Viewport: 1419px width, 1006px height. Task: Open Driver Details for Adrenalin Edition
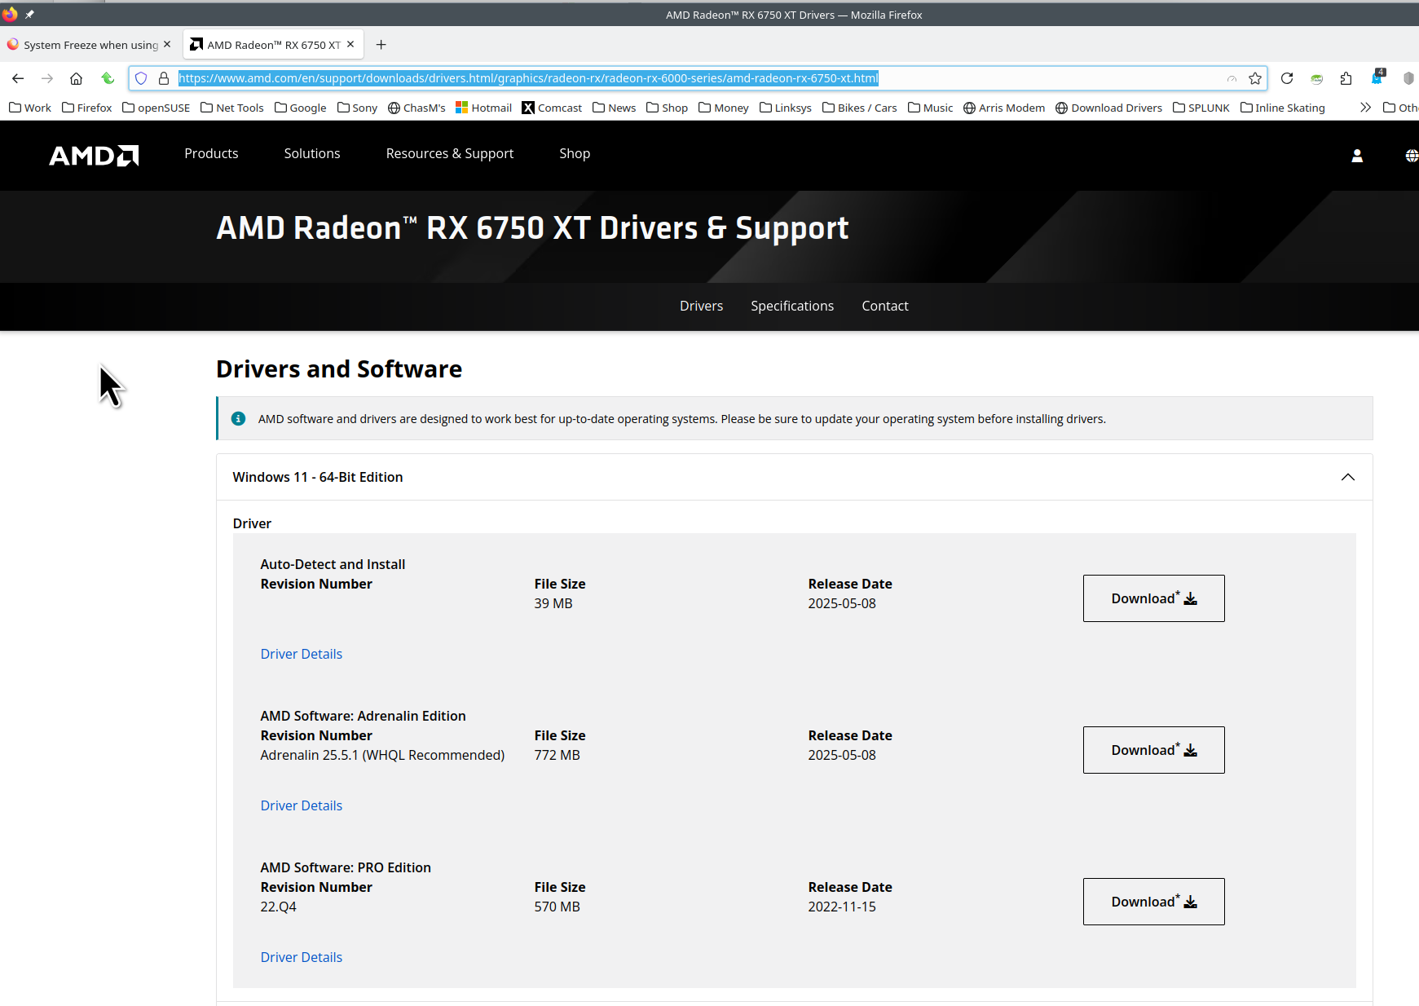pos(302,805)
